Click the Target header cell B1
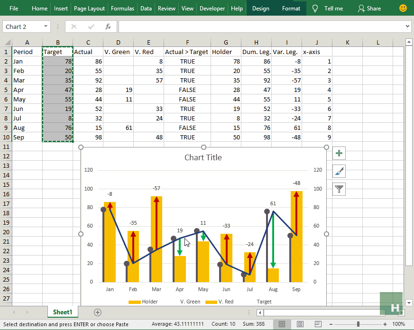414x330 pixels. (57, 52)
